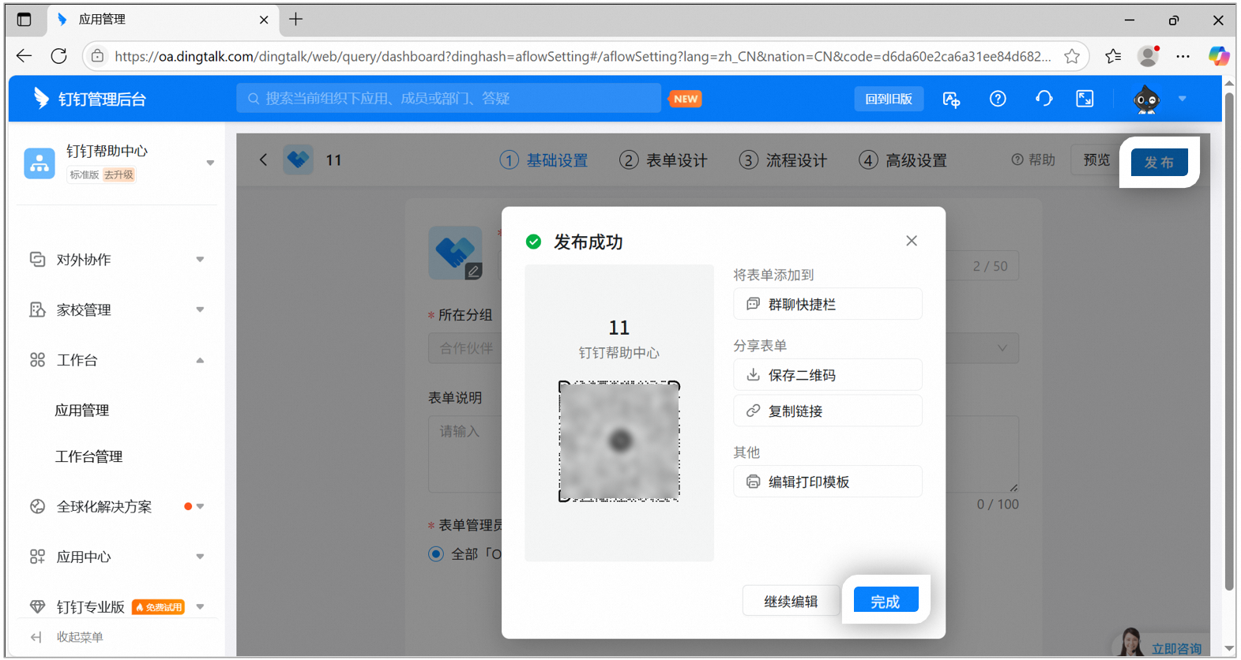Close the 发布成功 dialog with the X

912,241
